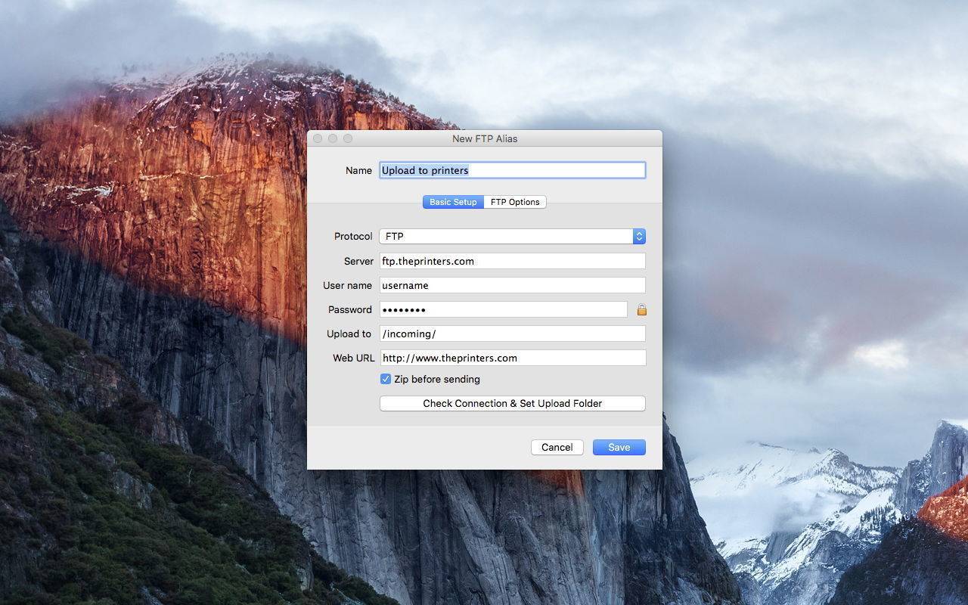968x605 pixels.
Task: Minimize the New FTP Alias dialog
Action: click(x=333, y=138)
